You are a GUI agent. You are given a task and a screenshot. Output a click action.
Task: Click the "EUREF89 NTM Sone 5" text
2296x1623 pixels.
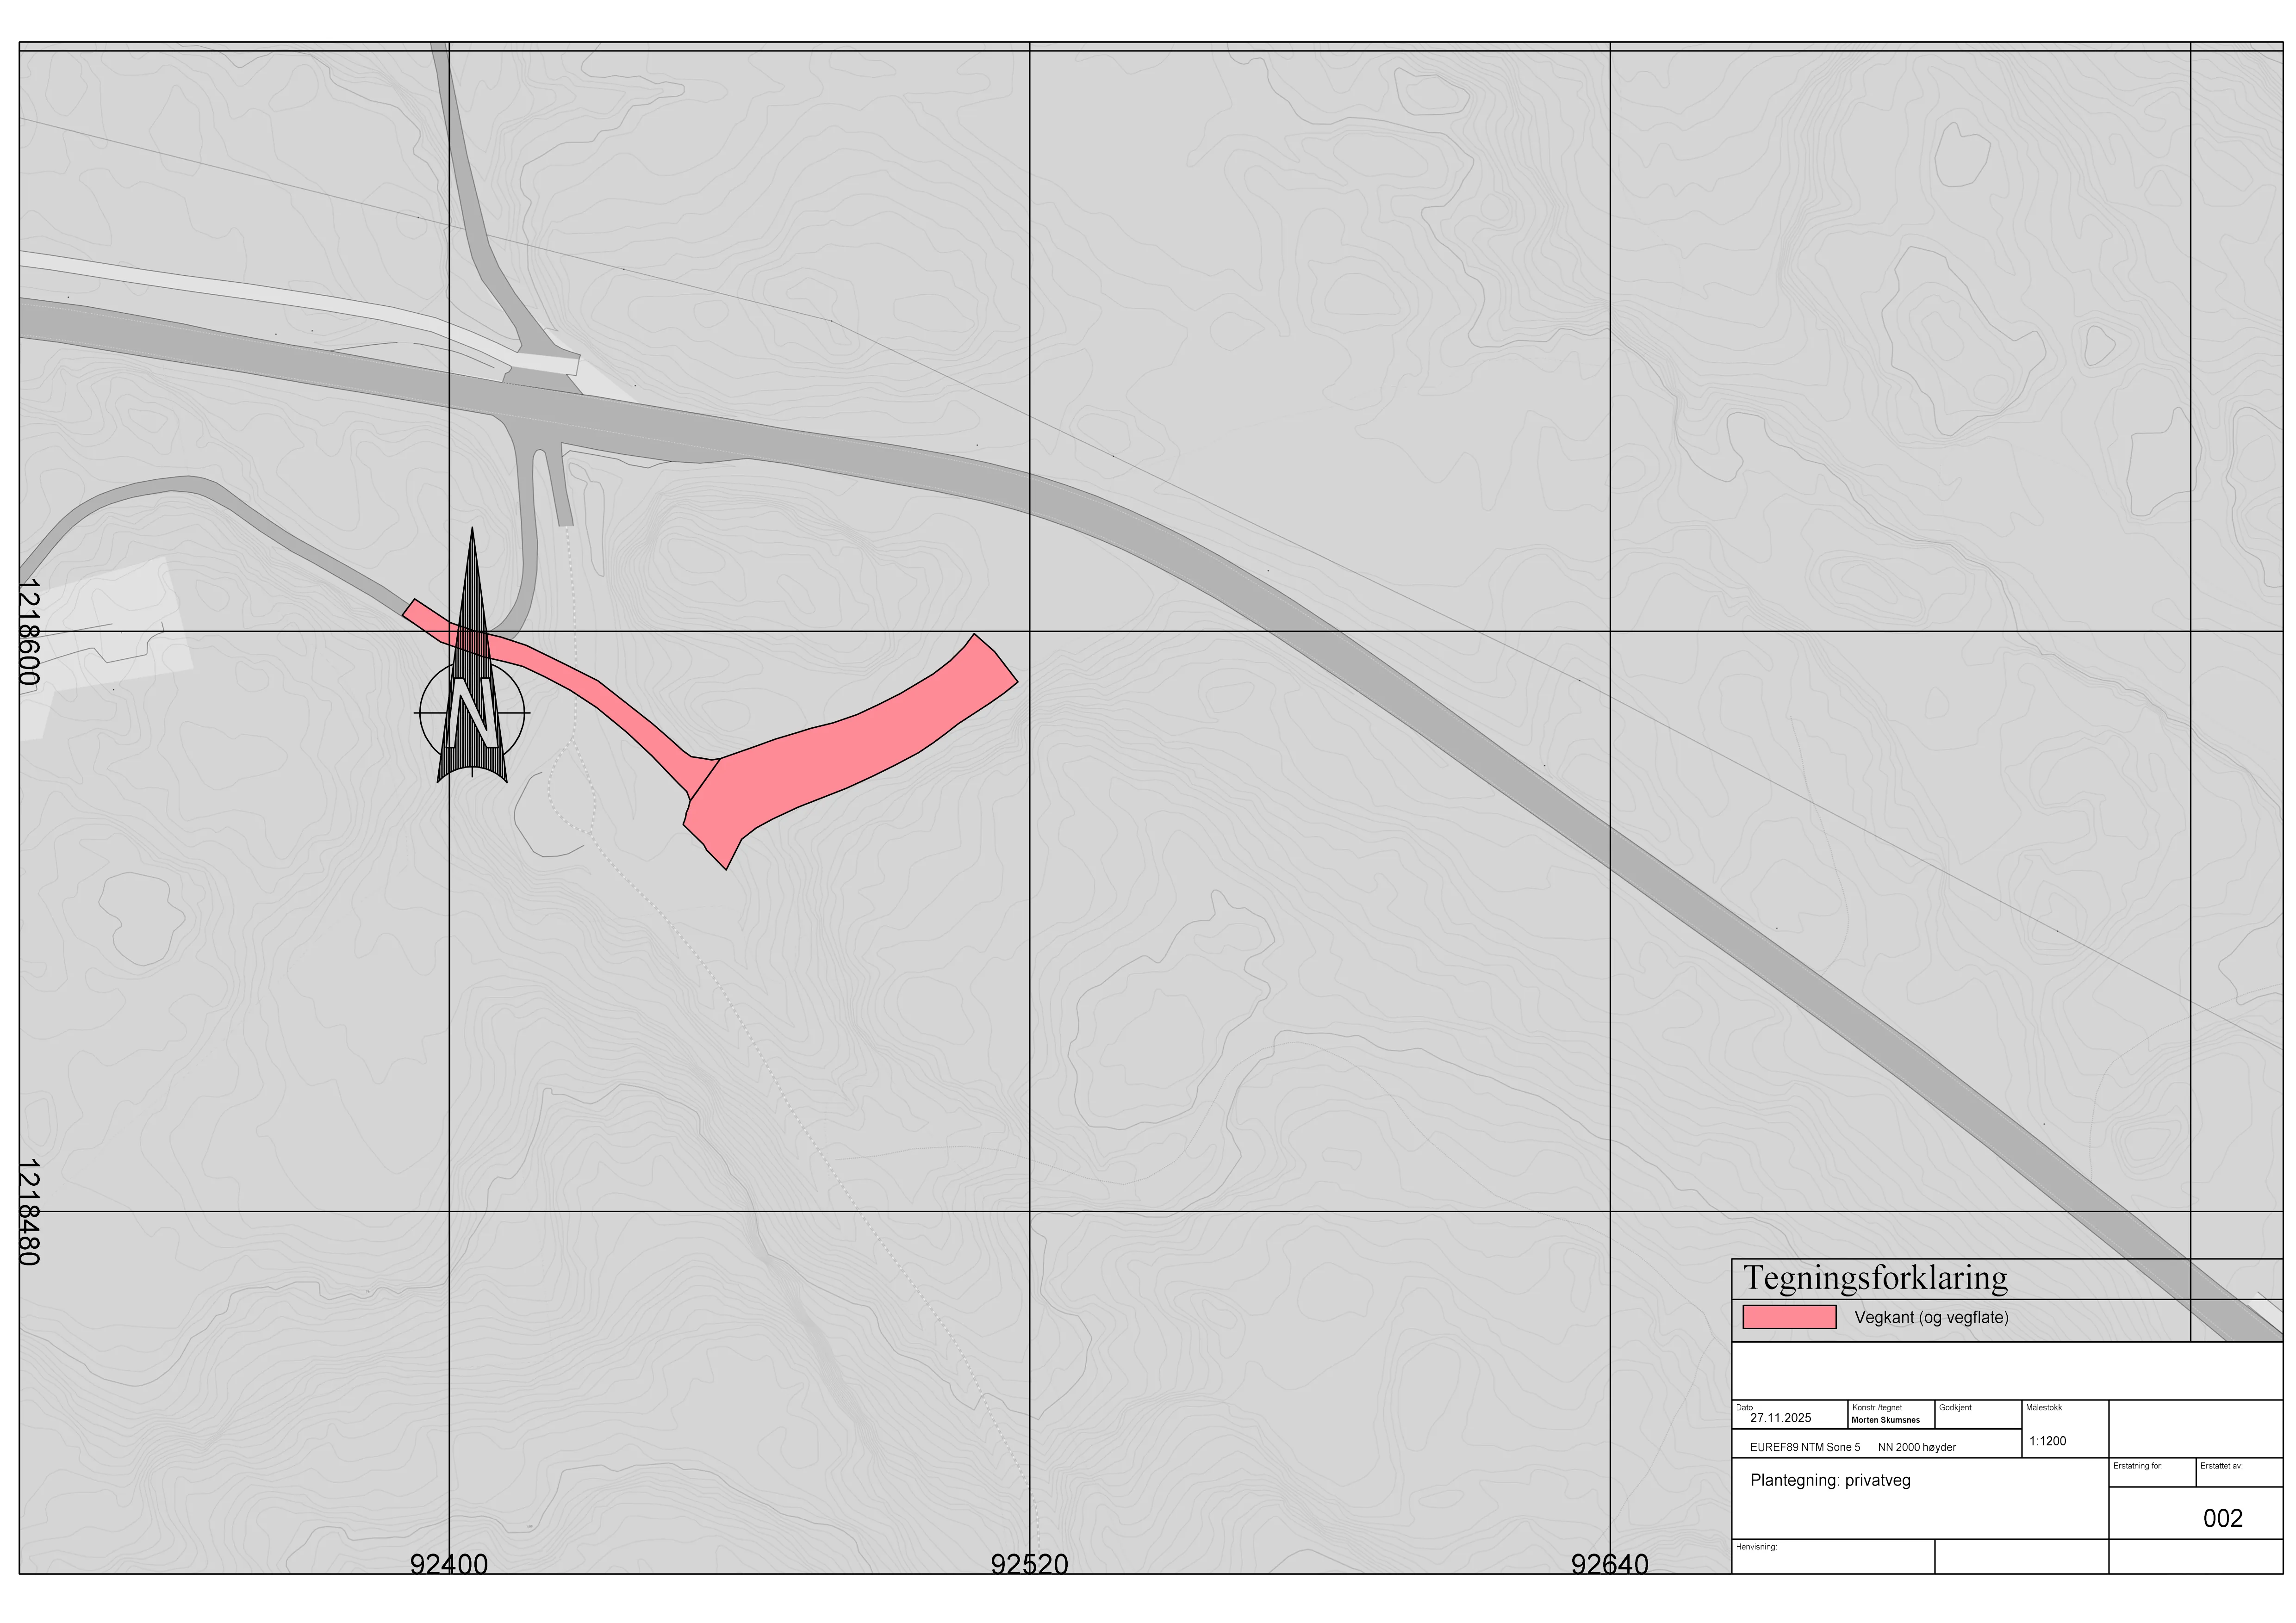pyautogui.click(x=1805, y=1447)
